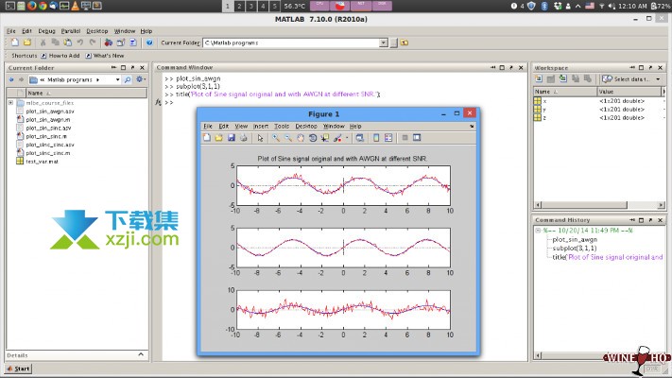Save the figure using the floppy disk icon

coord(232,138)
